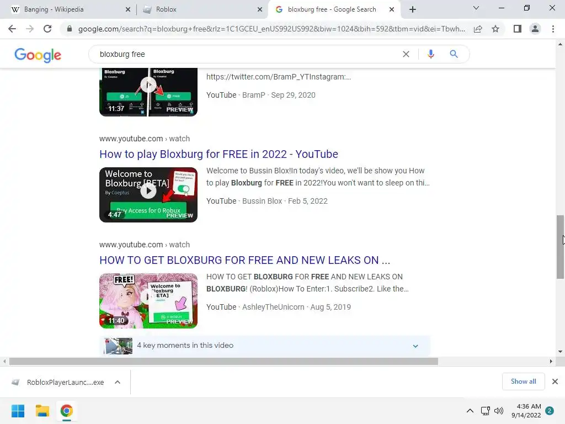Screen dimensions: 565x424
Task: Open How to play Bloxburg for FREE in 2022 link
Action: tap(218, 154)
